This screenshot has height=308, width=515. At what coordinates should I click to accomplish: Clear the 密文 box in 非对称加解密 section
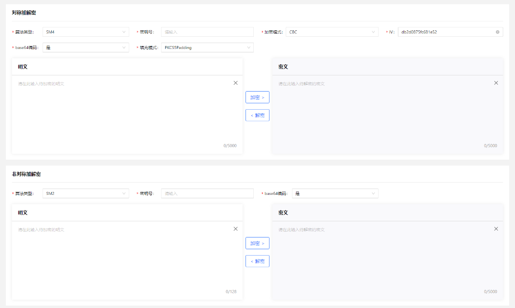point(496,229)
